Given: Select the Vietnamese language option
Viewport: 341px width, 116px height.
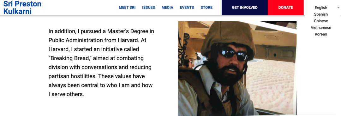Looking at the screenshot, I should [321, 27].
